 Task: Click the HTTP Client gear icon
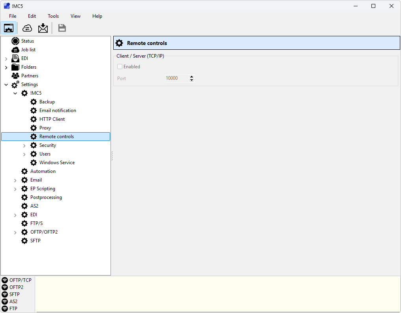pyautogui.click(x=34, y=119)
